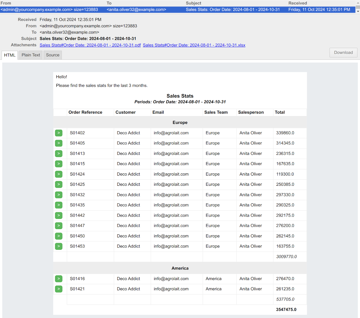
Task: Click the total value 262145.0
Action: pyautogui.click(x=285, y=236)
